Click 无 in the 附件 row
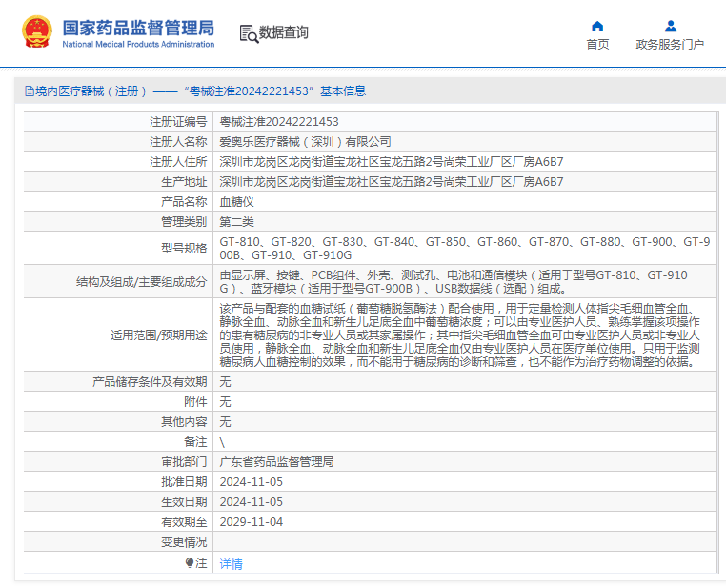This screenshot has width=726, height=588. click(225, 402)
